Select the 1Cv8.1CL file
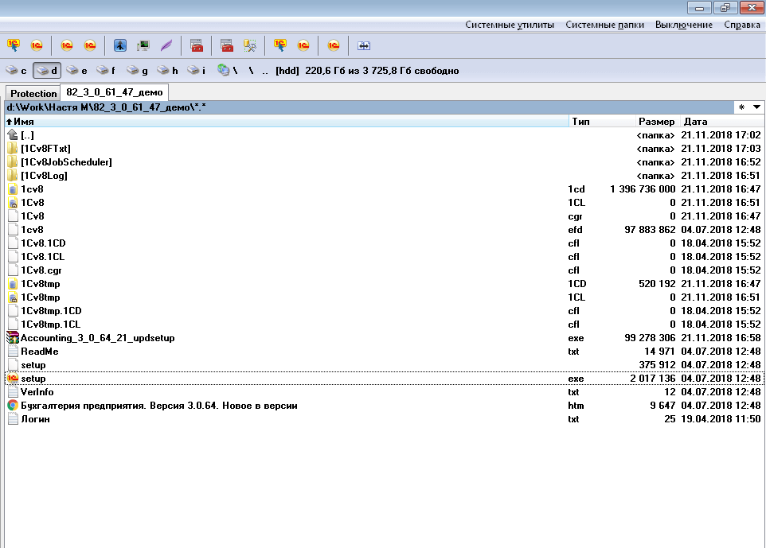 (384, 257)
